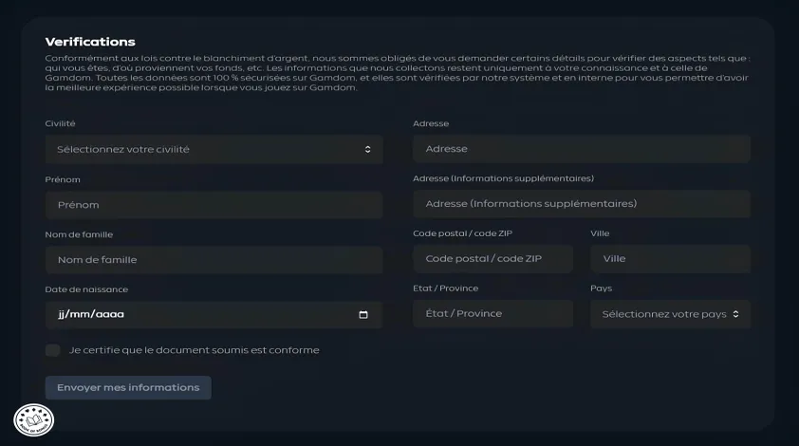Image resolution: width=799 pixels, height=446 pixels.
Task: Click Adresse (Informations supplémentaires) input field
Action: pos(582,204)
